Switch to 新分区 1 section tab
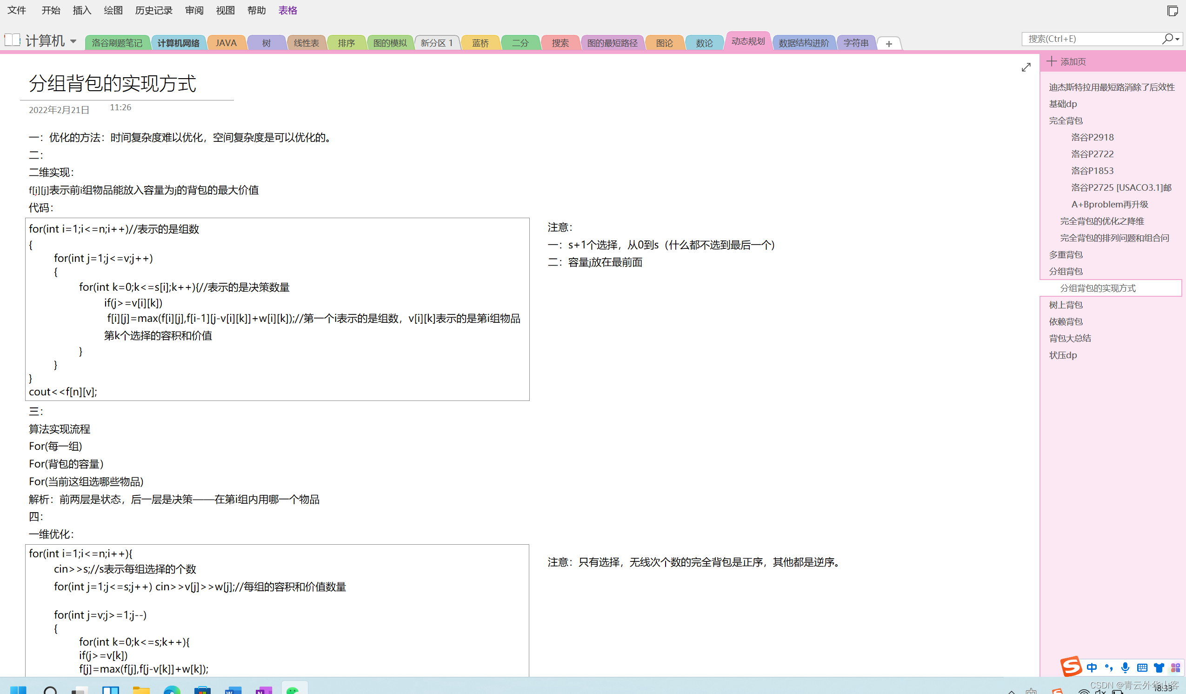Screen dimensions: 1186x694 pos(437,43)
